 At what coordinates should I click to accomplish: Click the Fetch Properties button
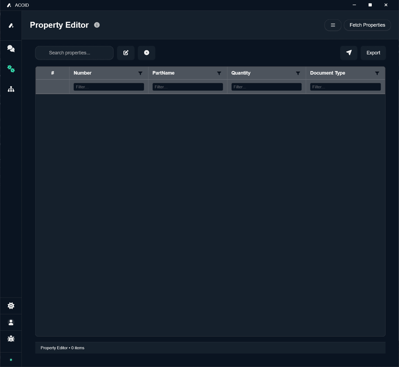click(367, 25)
